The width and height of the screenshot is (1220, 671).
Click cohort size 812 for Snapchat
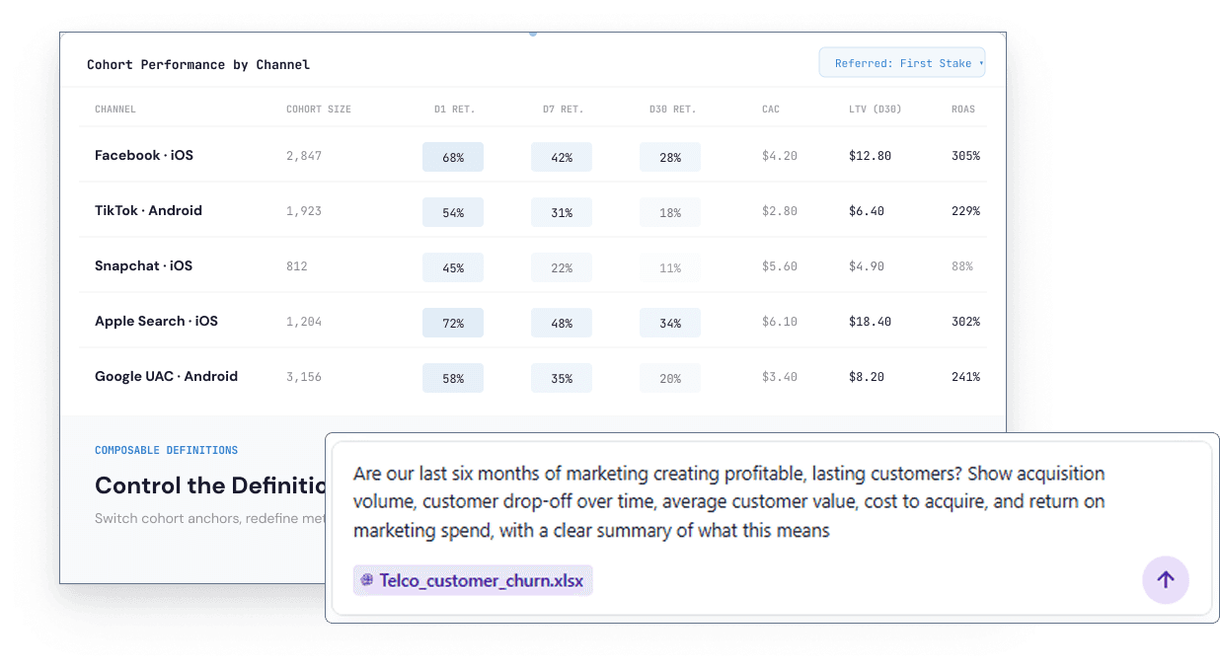(x=297, y=266)
